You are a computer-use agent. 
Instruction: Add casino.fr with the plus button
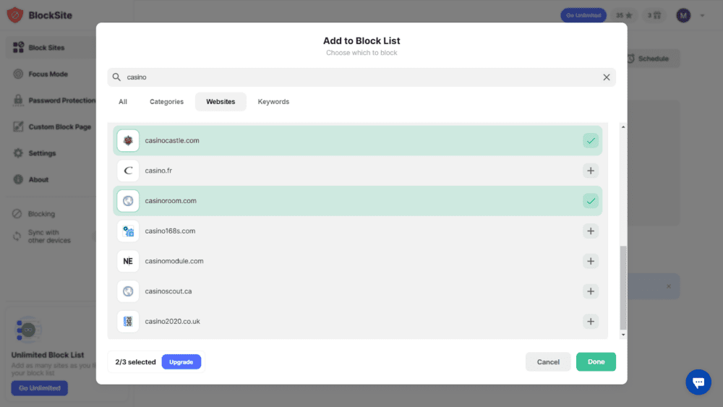(x=591, y=171)
